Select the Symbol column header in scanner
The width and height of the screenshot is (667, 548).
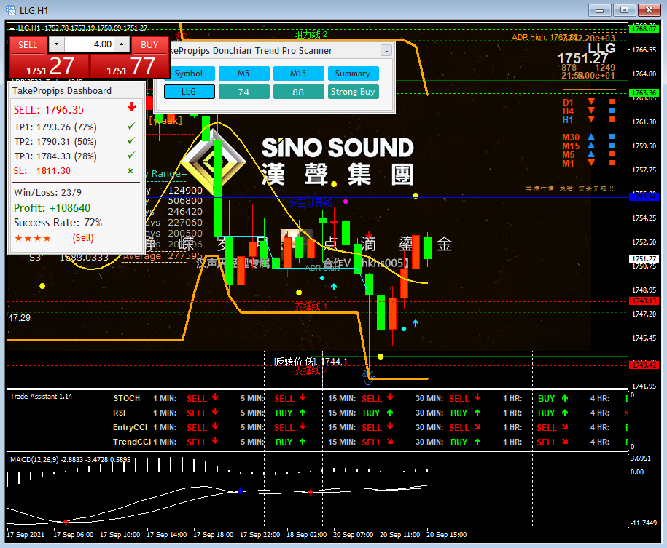[190, 73]
